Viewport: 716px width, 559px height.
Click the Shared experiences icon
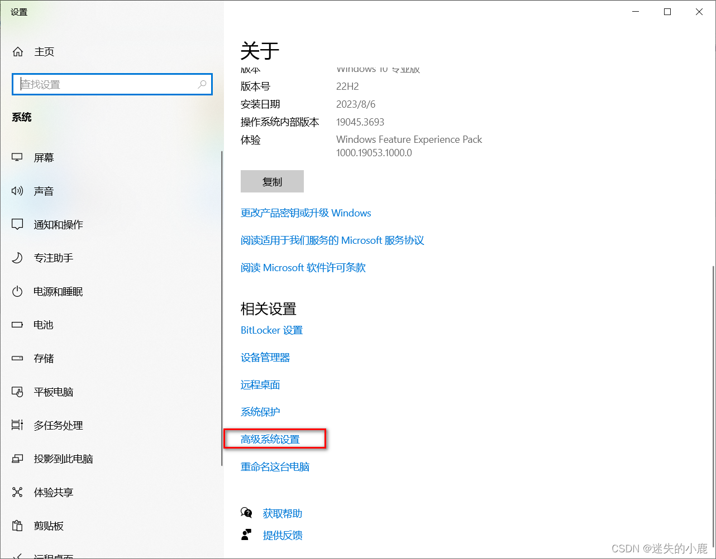17,493
